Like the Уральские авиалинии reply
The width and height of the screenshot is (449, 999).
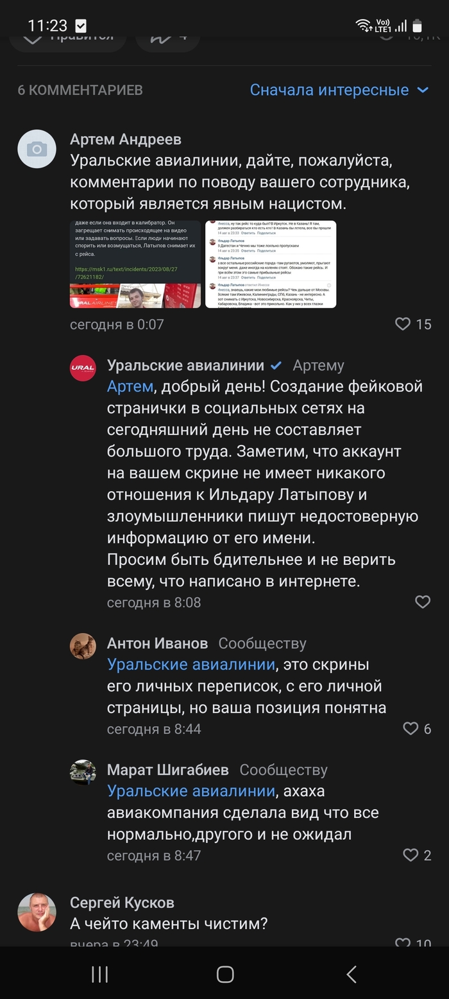(x=423, y=602)
